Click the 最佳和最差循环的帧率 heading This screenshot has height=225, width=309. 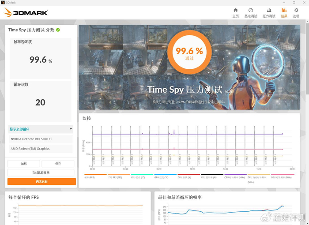point(180,197)
